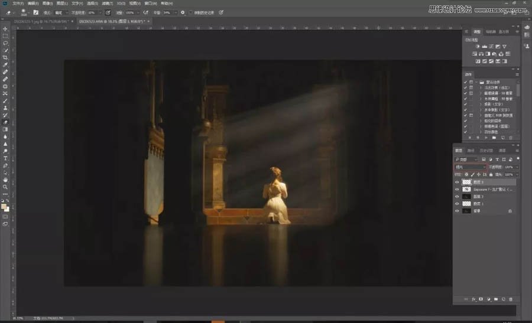Open the Edit Toolbar three-dots button
The image size is (532, 323).
tap(5, 194)
